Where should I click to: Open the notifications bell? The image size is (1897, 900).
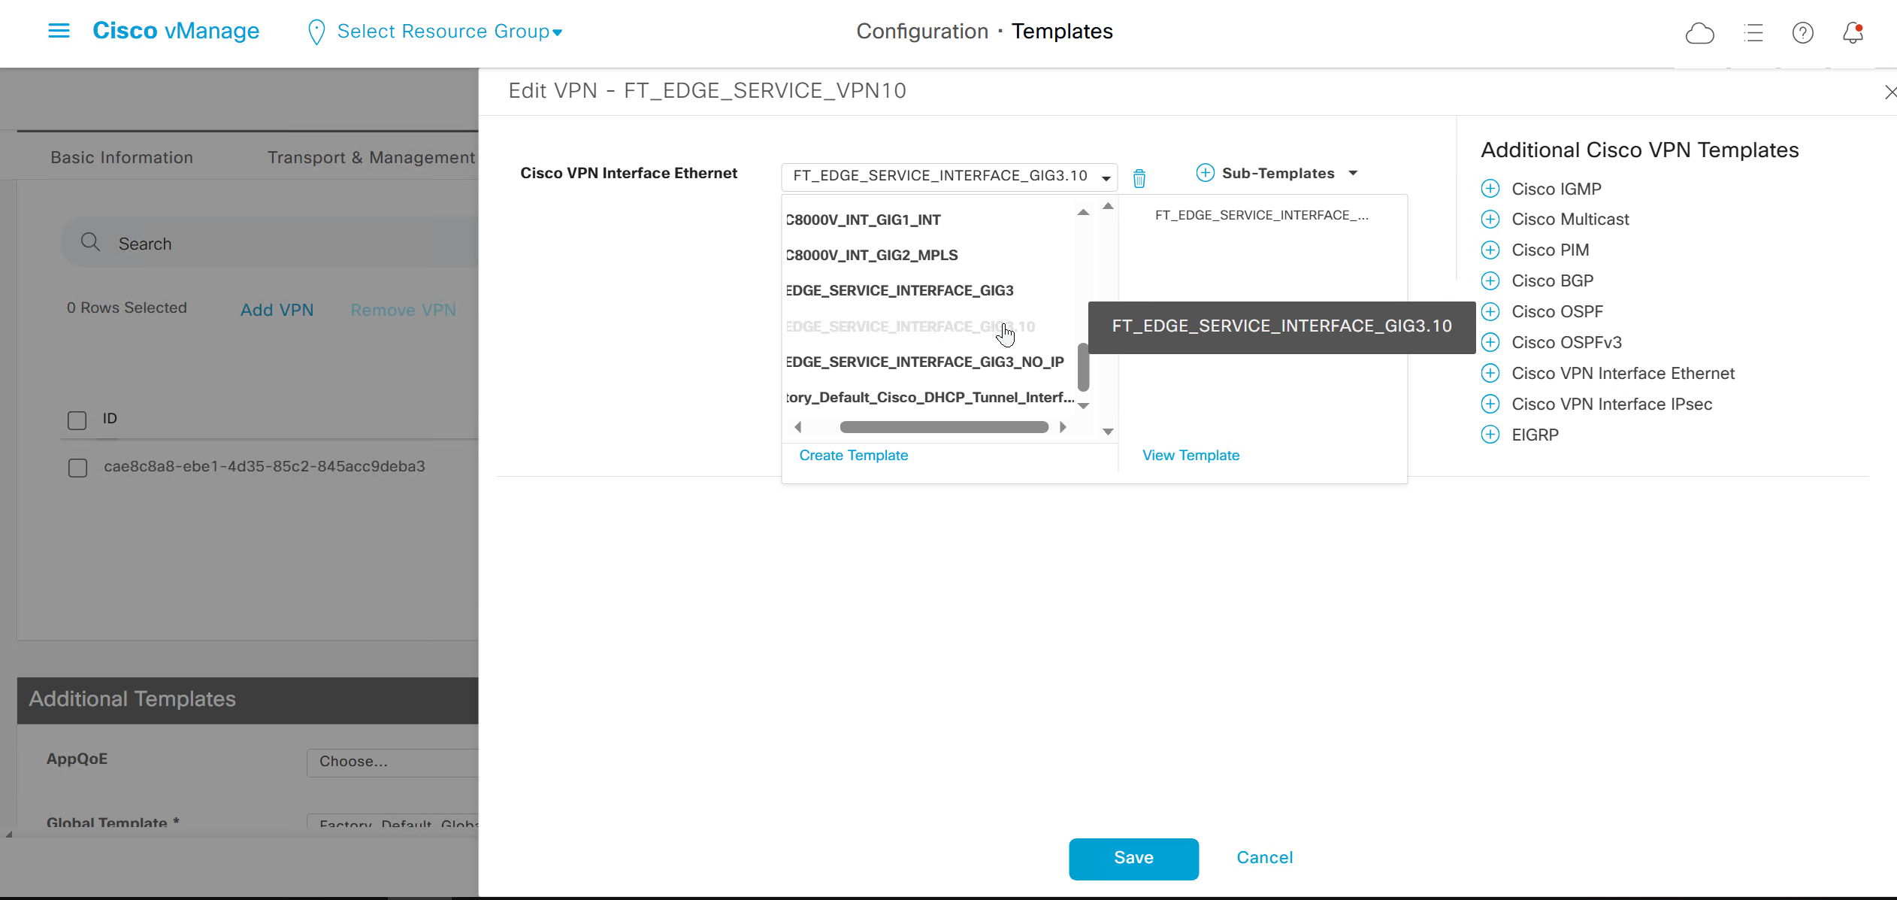click(x=1853, y=33)
